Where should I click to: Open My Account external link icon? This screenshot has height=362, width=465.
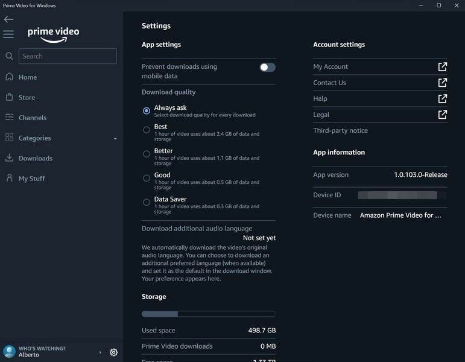pos(442,67)
